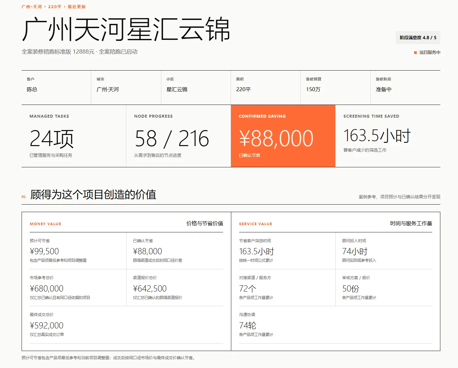Click the section heading 顾得为这个项目创造的价值

(93, 194)
